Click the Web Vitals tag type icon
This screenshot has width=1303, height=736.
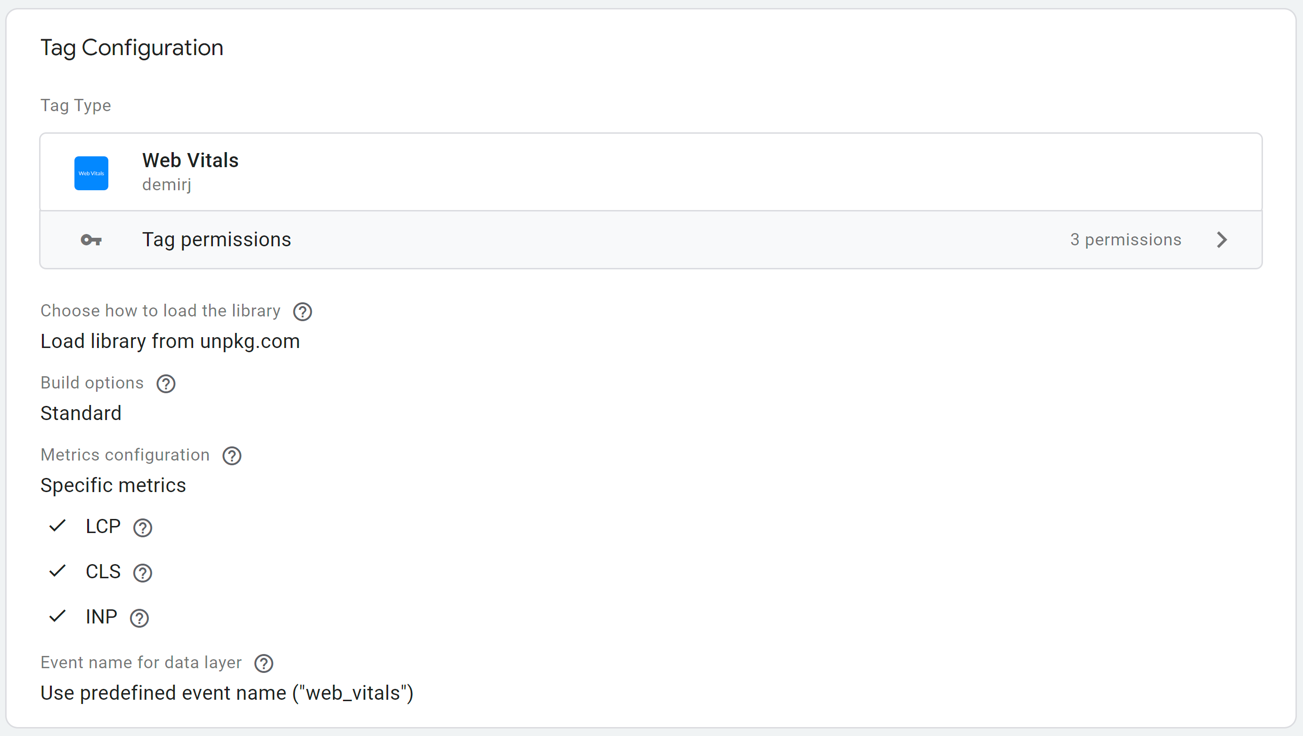click(90, 173)
